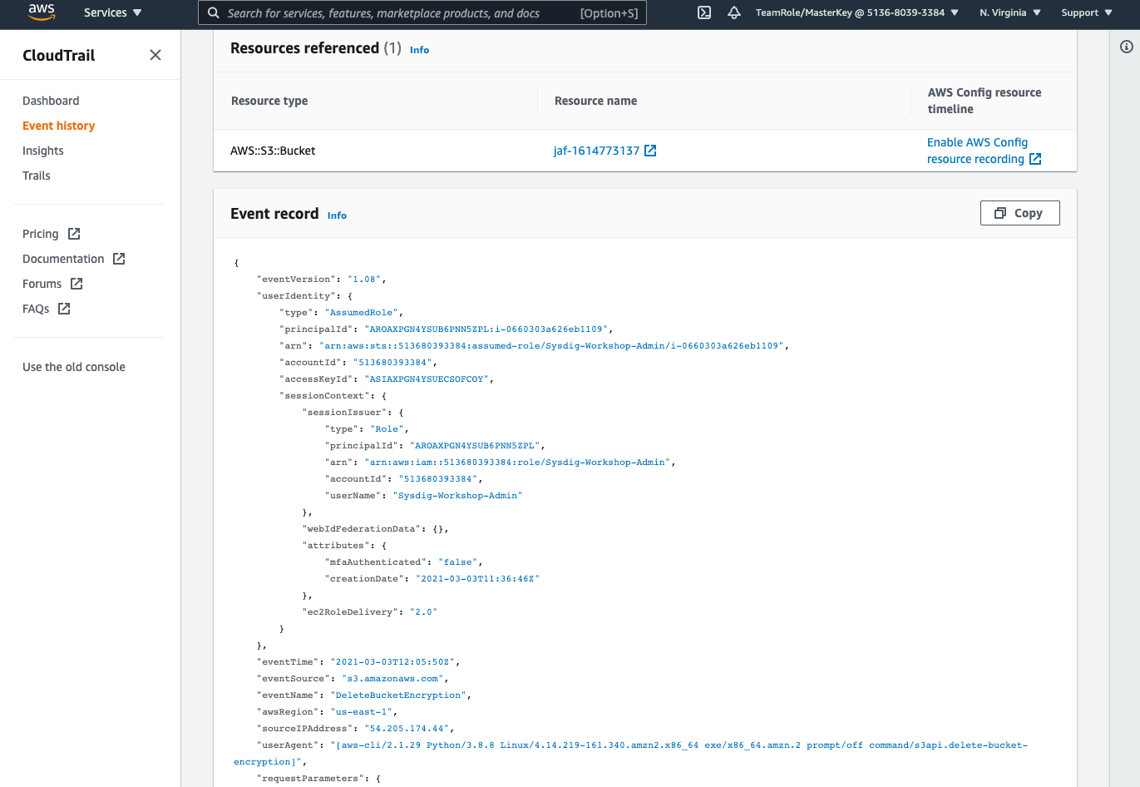Copy the event record
Image resolution: width=1140 pixels, height=787 pixels.
[1019, 213]
